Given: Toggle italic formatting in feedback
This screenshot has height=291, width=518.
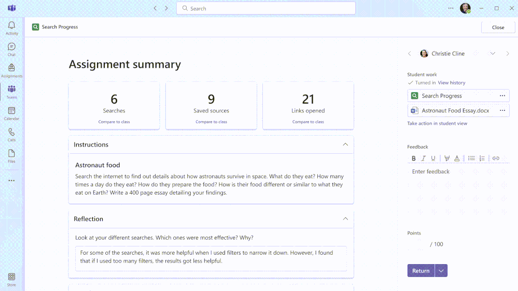Looking at the screenshot, I should tap(423, 158).
